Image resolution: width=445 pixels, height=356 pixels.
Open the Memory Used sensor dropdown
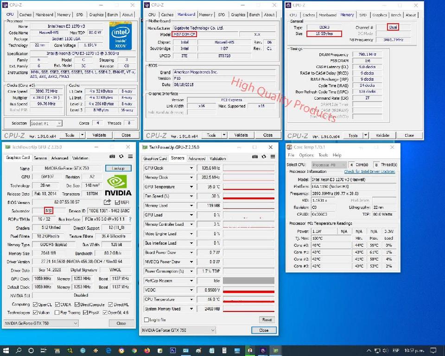191,205
